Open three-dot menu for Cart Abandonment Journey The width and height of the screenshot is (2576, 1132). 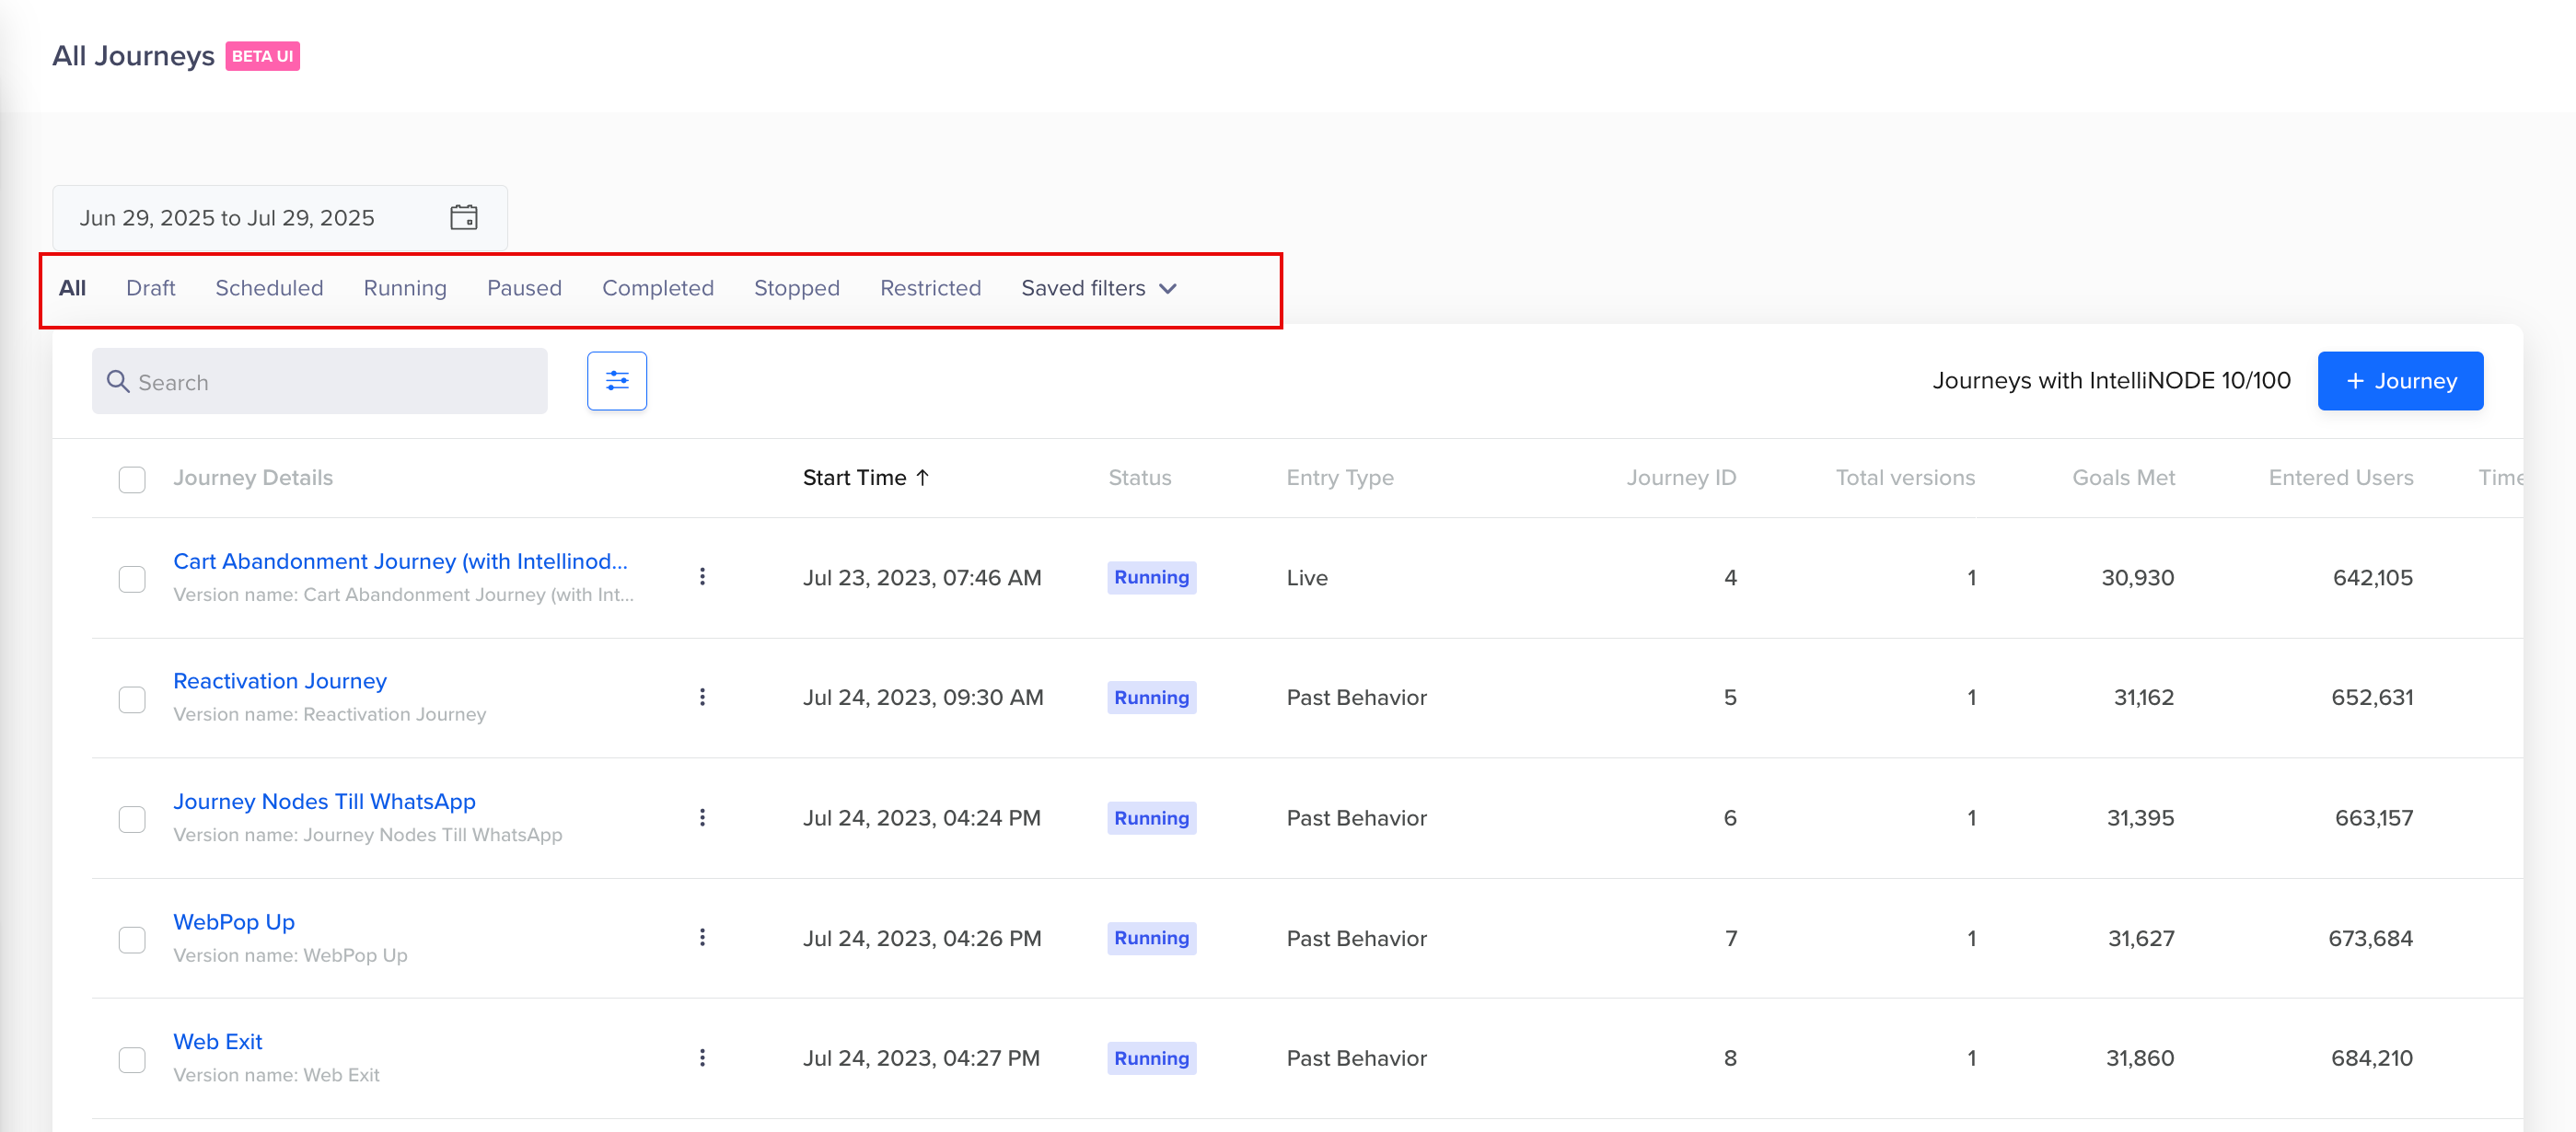click(x=702, y=577)
